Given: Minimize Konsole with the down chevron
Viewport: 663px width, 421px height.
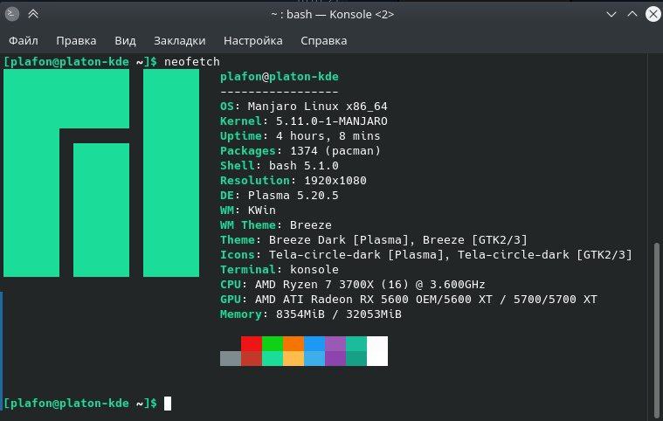Looking at the screenshot, I should point(611,14).
